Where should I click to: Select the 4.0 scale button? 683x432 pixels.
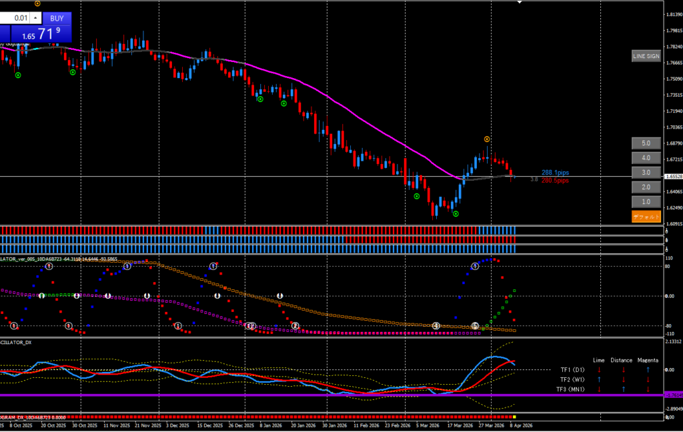(x=646, y=158)
